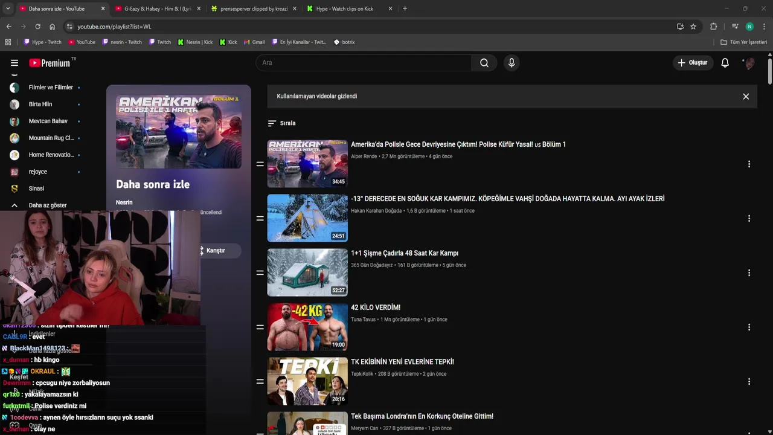The image size is (773, 435).
Task: Open Mevtcan Bahav subscription channel
Action: pos(47,121)
